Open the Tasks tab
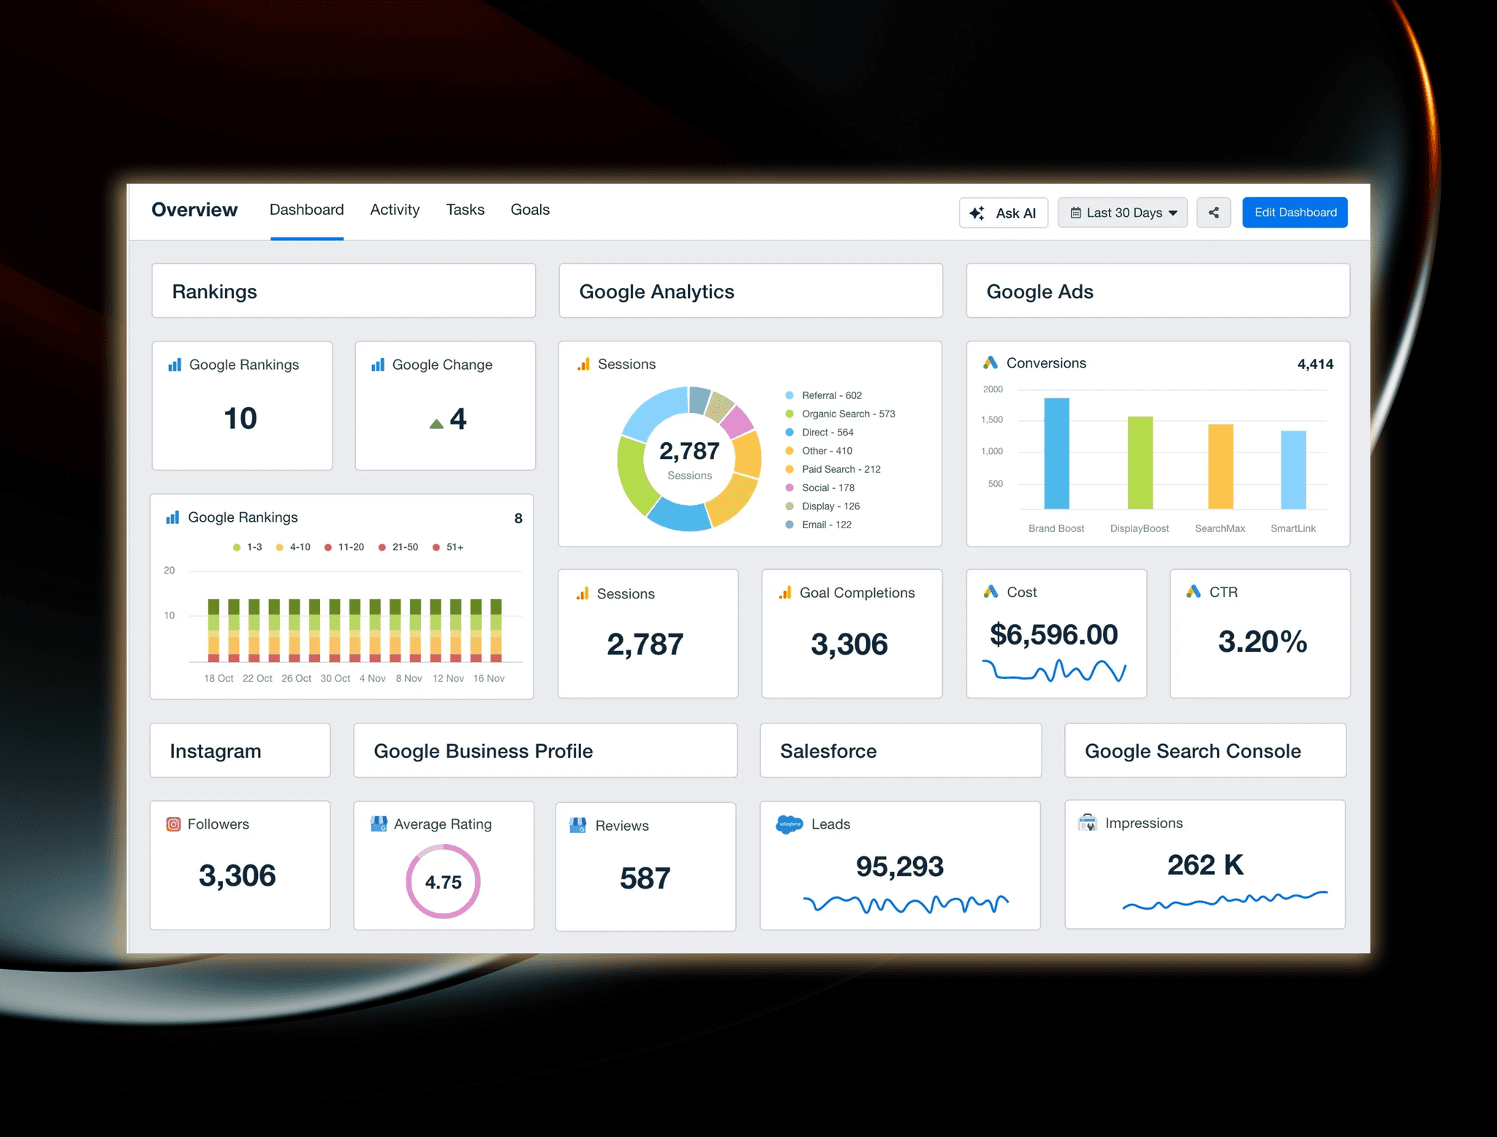Image resolution: width=1497 pixels, height=1137 pixels. (x=466, y=210)
